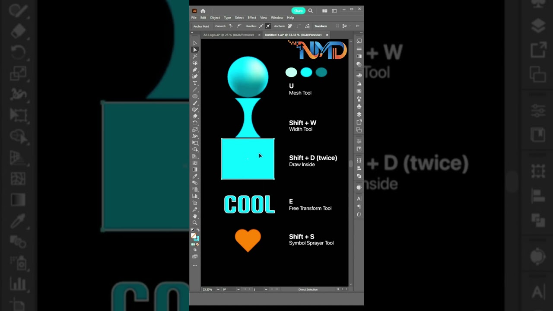Open status bar display options arrow
Viewport: 553px width, 311px height.
click(338, 289)
